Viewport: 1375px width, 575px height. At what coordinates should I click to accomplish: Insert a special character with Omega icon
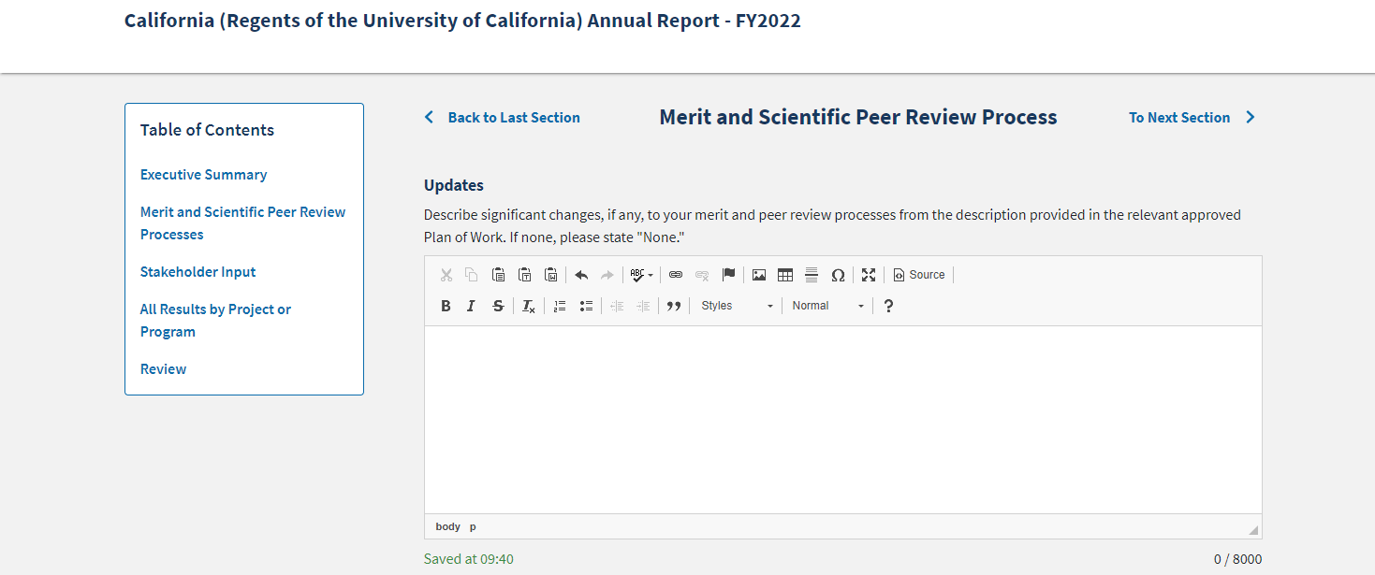[x=838, y=275]
